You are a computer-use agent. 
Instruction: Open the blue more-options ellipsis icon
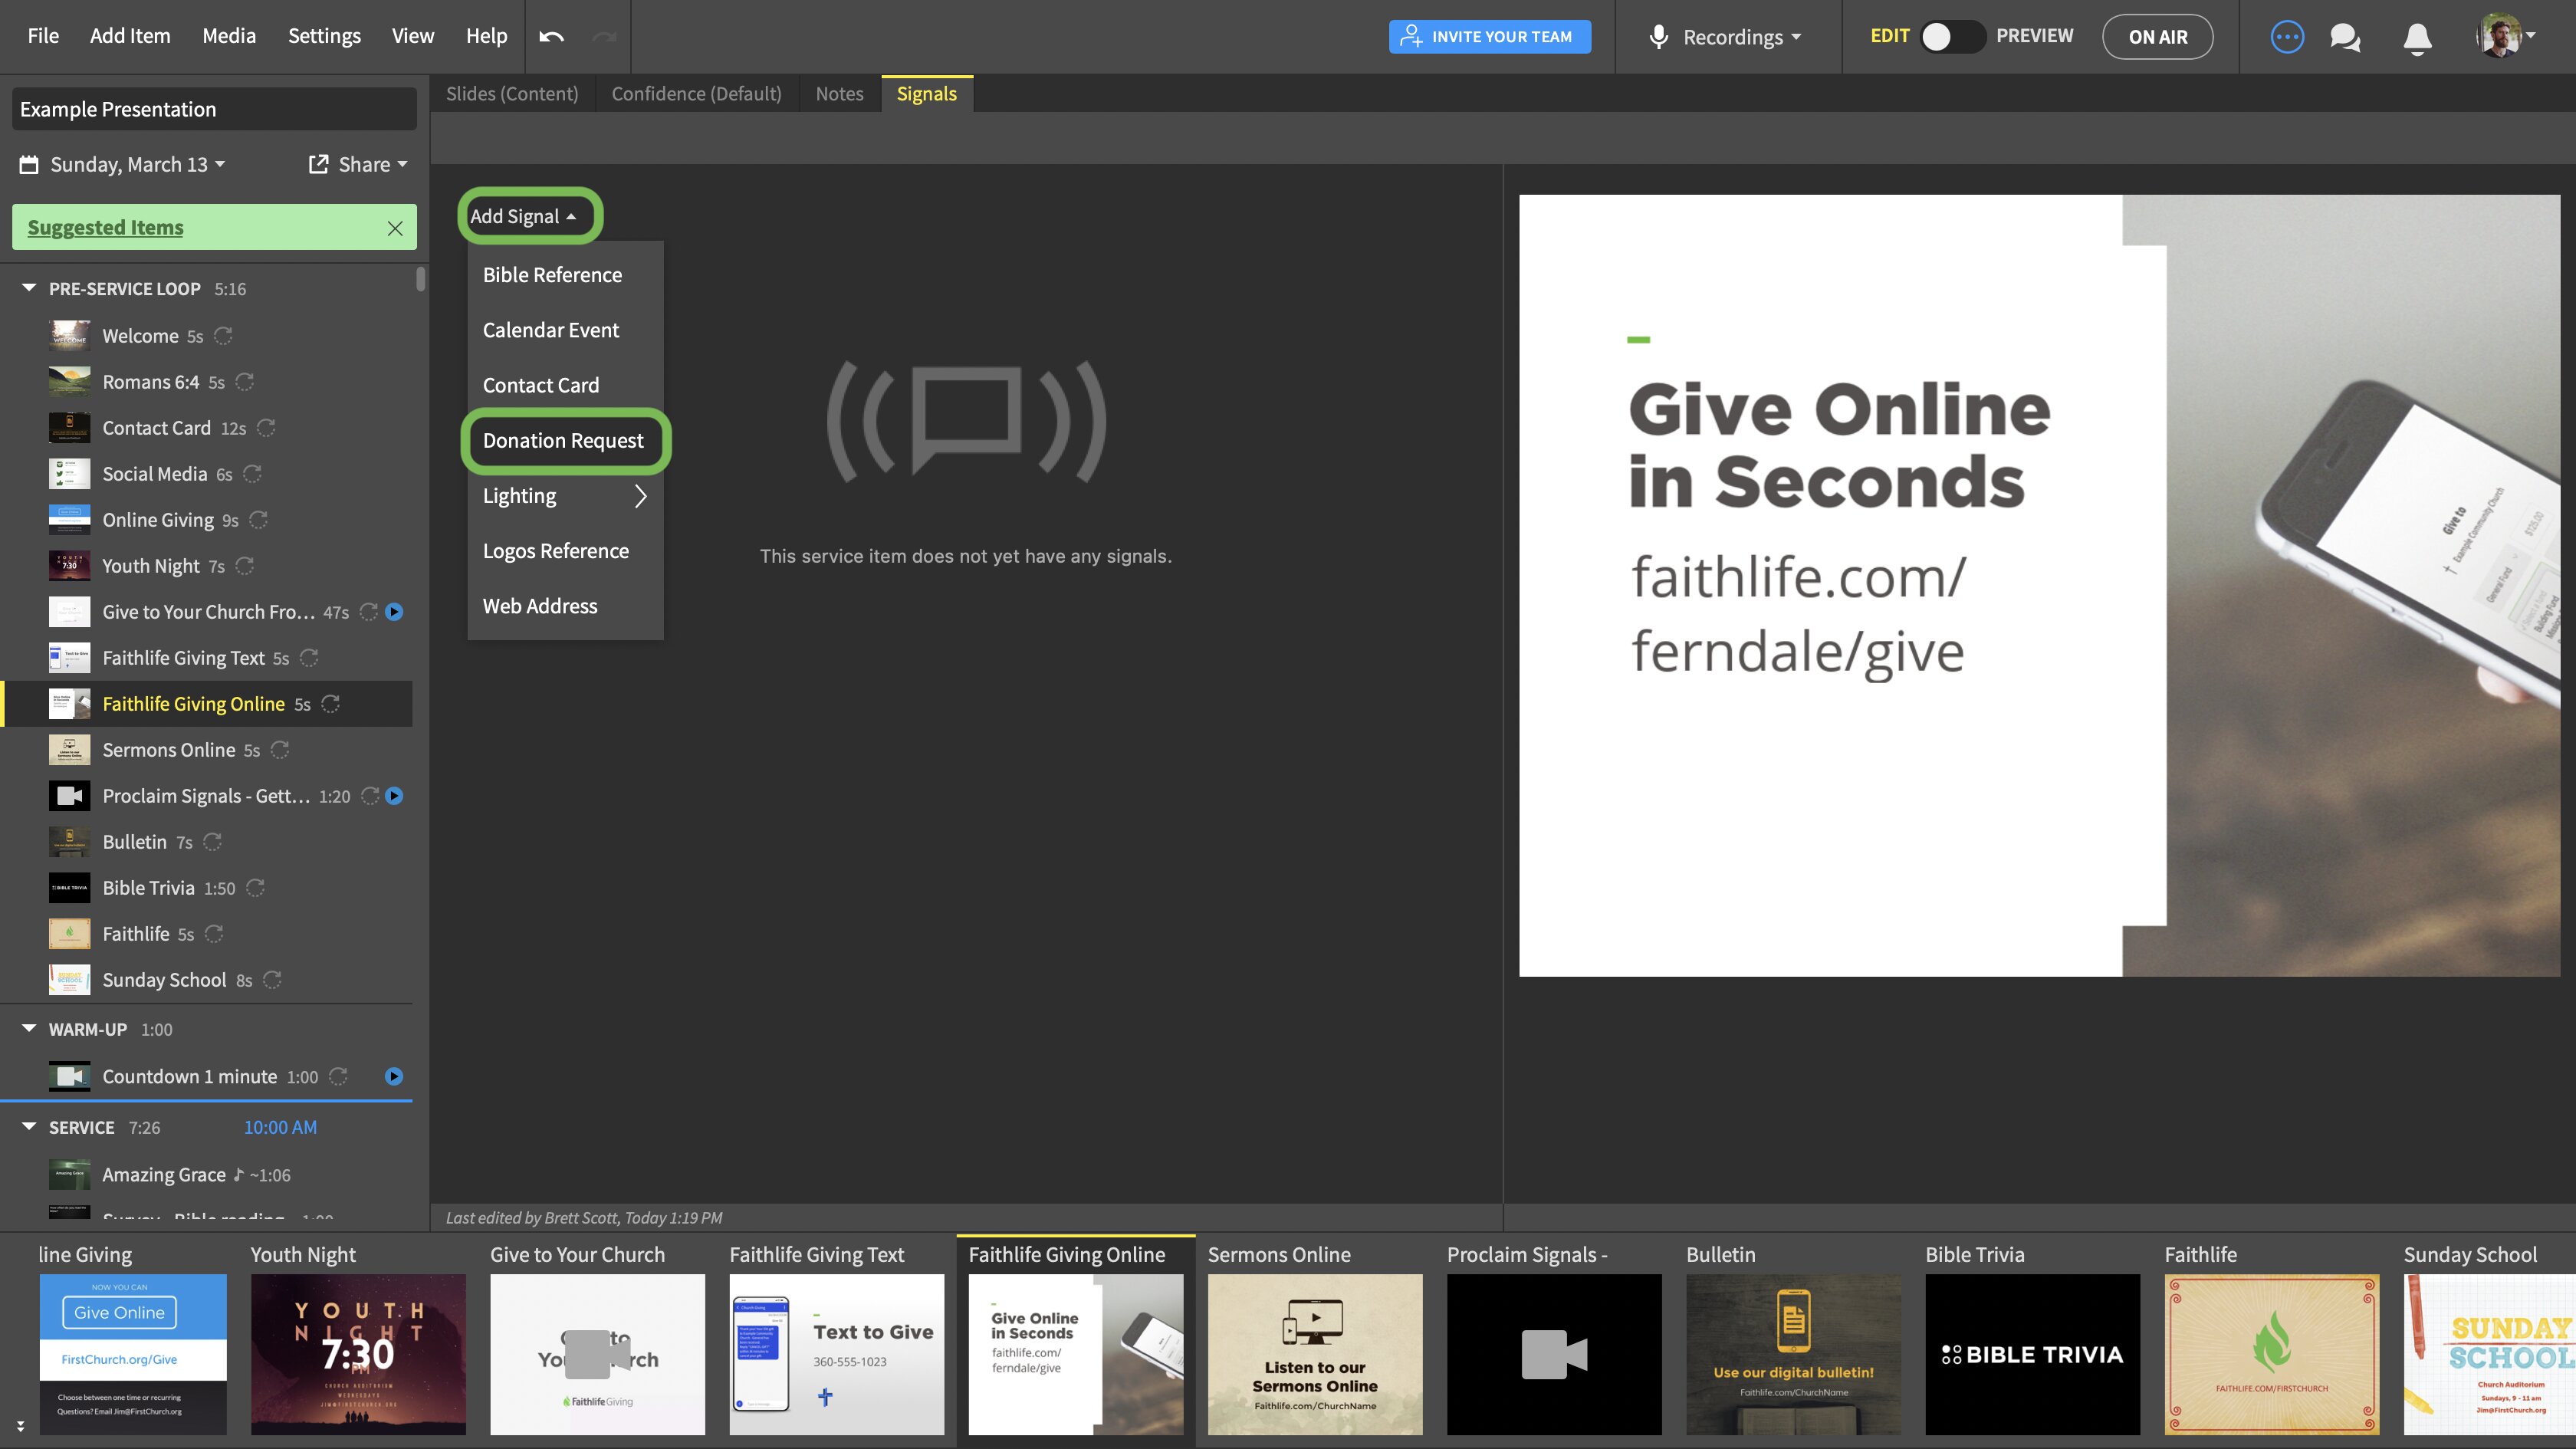(2287, 37)
